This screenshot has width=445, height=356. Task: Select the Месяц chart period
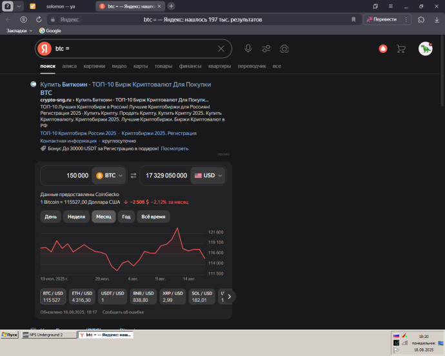tap(104, 217)
